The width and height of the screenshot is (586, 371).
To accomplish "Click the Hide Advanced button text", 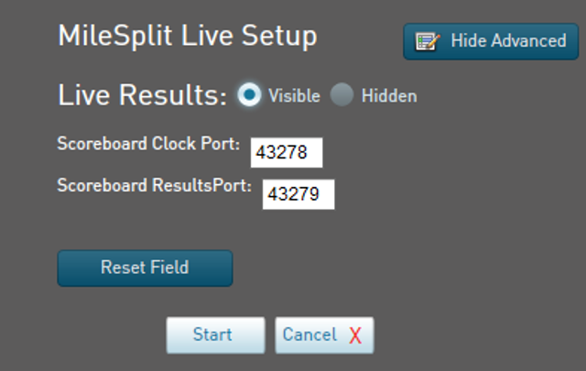I will click(509, 40).
